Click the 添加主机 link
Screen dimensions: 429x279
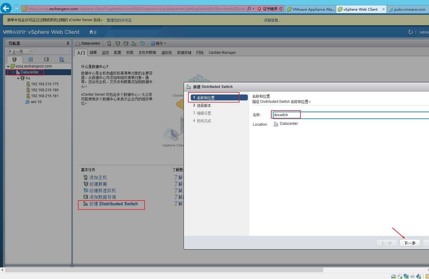pyautogui.click(x=98, y=177)
